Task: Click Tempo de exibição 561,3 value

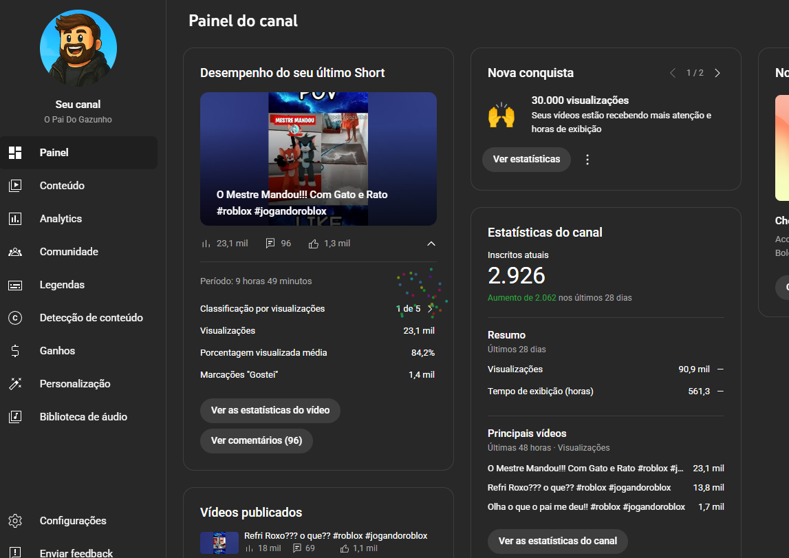Action: tap(699, 391)
